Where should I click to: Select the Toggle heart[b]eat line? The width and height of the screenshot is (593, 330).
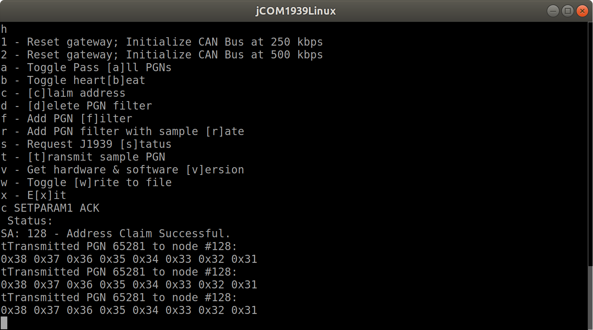tap(73, 80)
